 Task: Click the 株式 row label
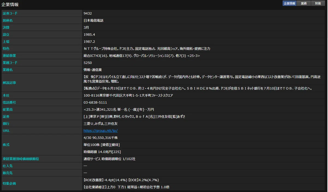pos(6,145)
